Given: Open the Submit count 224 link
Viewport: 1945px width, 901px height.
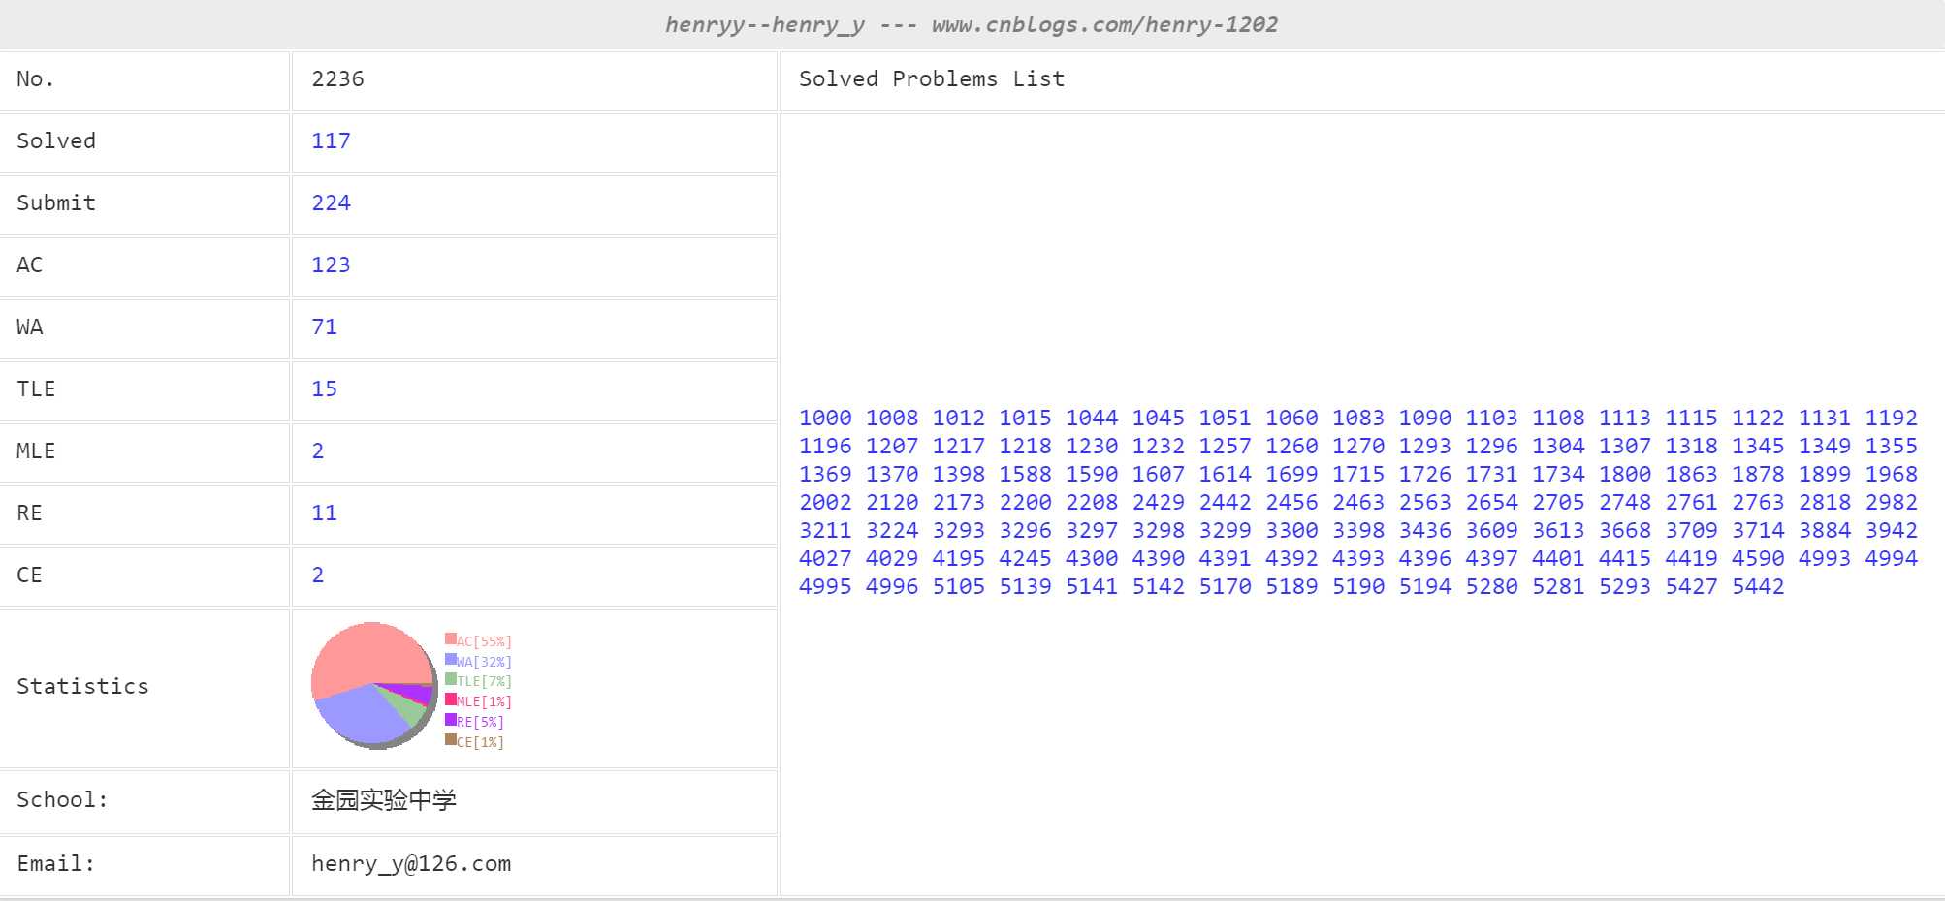Looking at the screenshot, I should coord(331,203).
